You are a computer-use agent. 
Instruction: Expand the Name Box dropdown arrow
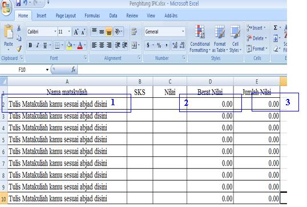(x=47, y=69)
